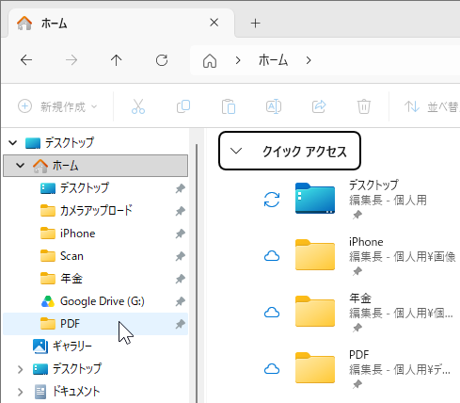
Task: Click Google Drive icon in sidebar
Action: [x=48, y=301]
